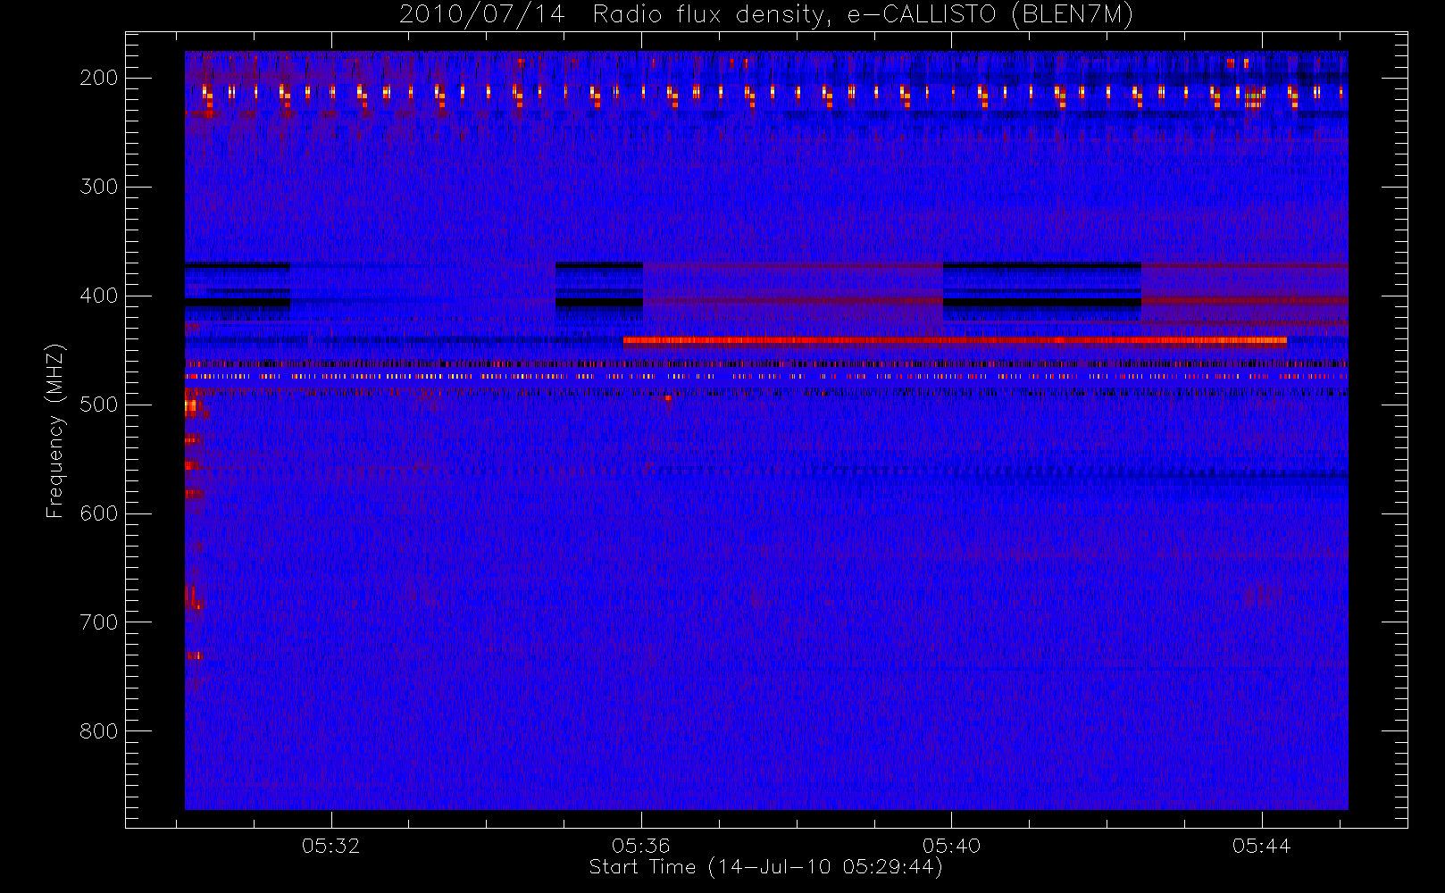Viewport: 1445px width, 893px height.
Task: Click the bright red emission band near 440 MHz
Action: 955,340
